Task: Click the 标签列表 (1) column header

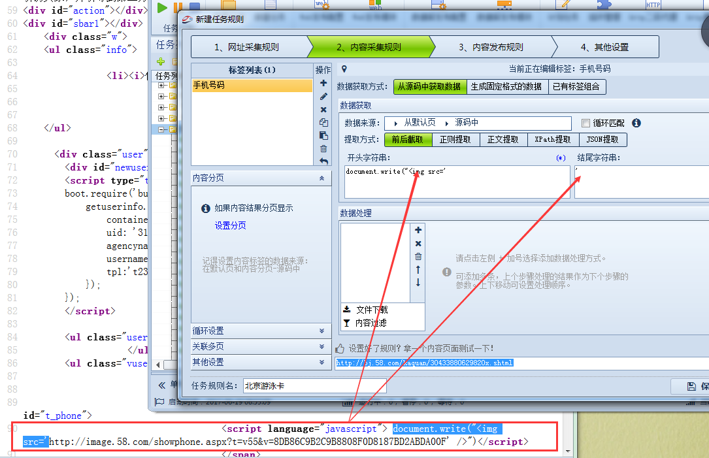Action: coord(252,70)
